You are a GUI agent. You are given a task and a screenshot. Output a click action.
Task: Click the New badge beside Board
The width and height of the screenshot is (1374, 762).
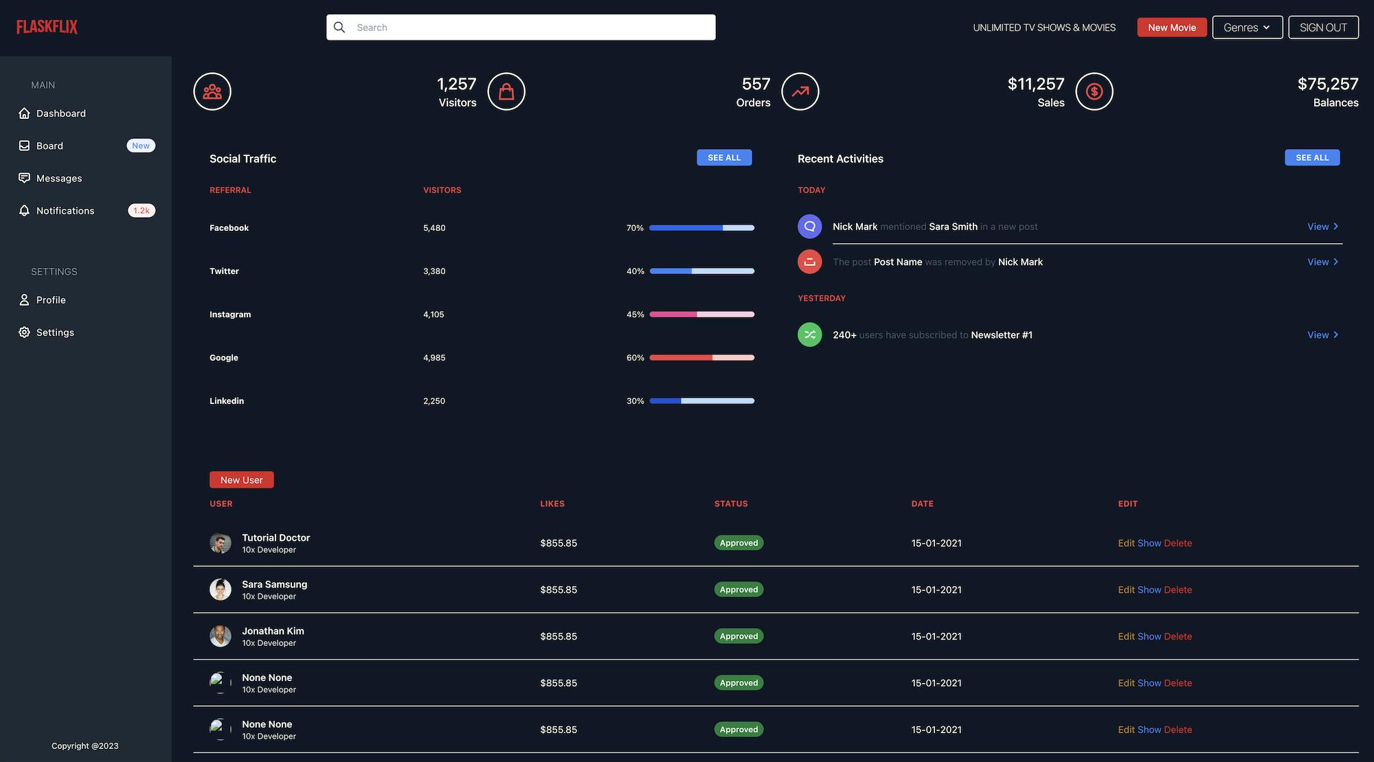(141, 146)
